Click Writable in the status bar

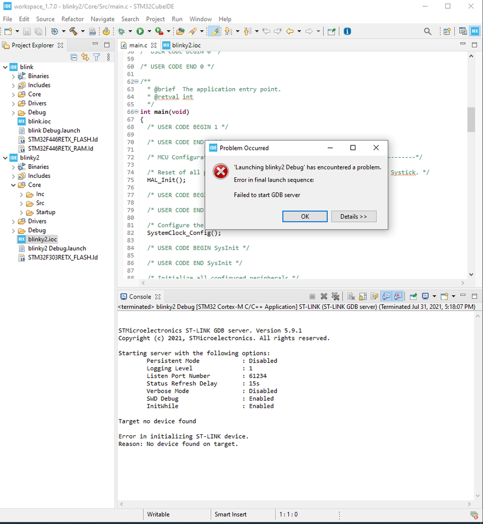[x=158, y=515]
